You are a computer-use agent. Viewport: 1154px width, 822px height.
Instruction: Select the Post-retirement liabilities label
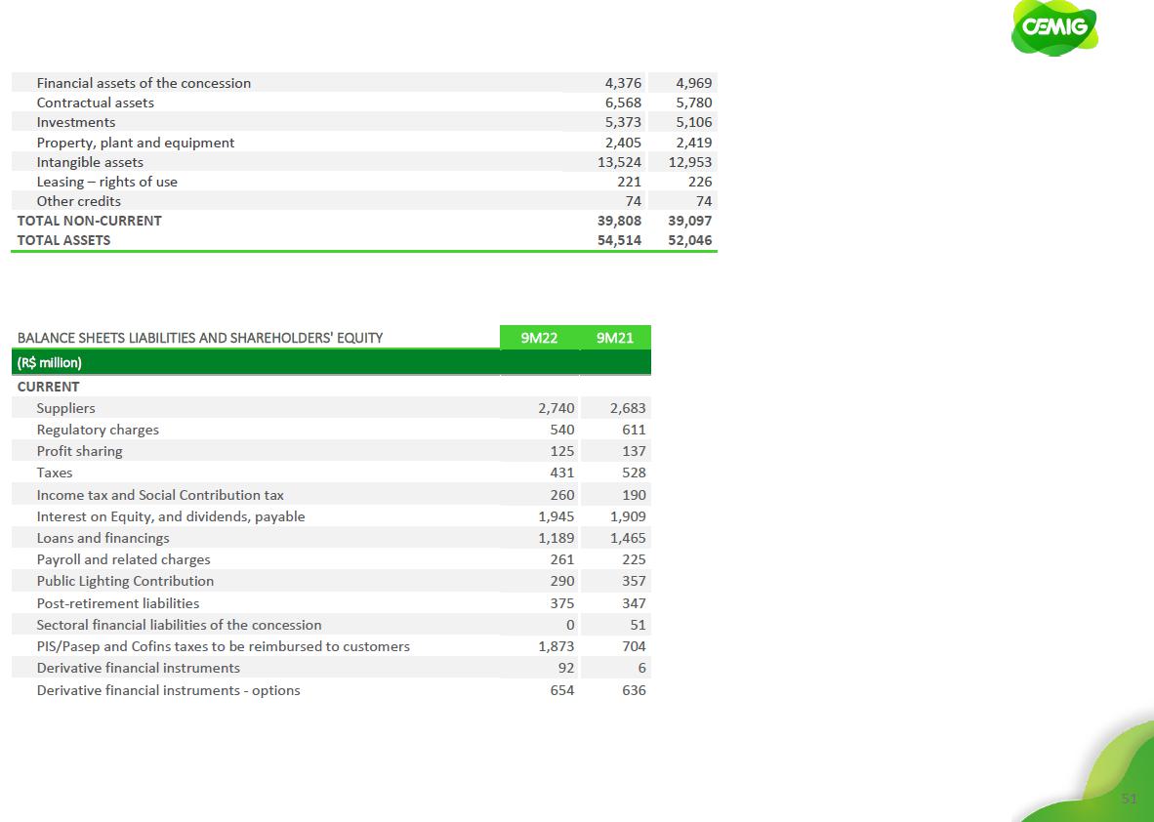coord(117,603)
